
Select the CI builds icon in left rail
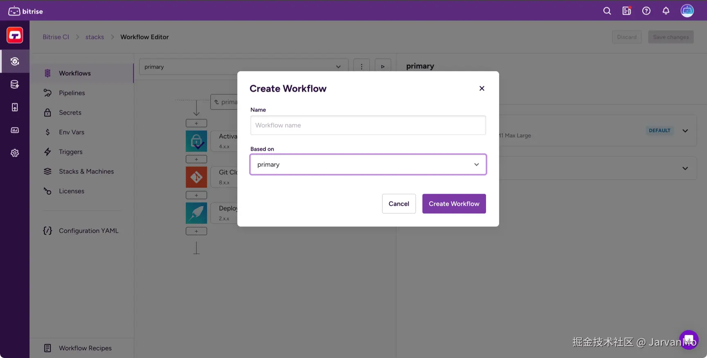15,61
